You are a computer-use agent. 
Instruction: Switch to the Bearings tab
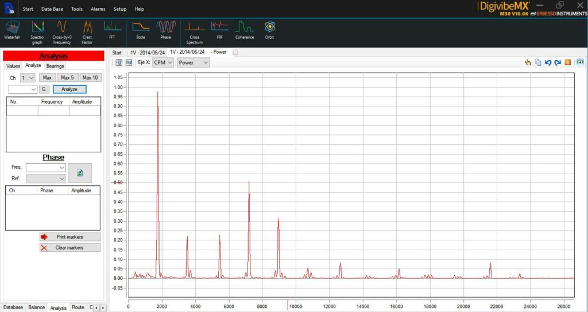(x=55, y=66)
